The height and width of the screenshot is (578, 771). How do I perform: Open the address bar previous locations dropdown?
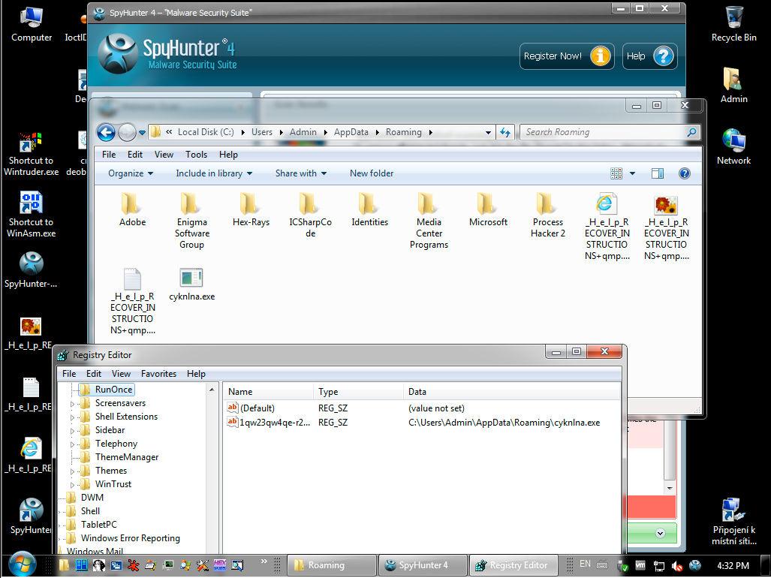point(488,132)
